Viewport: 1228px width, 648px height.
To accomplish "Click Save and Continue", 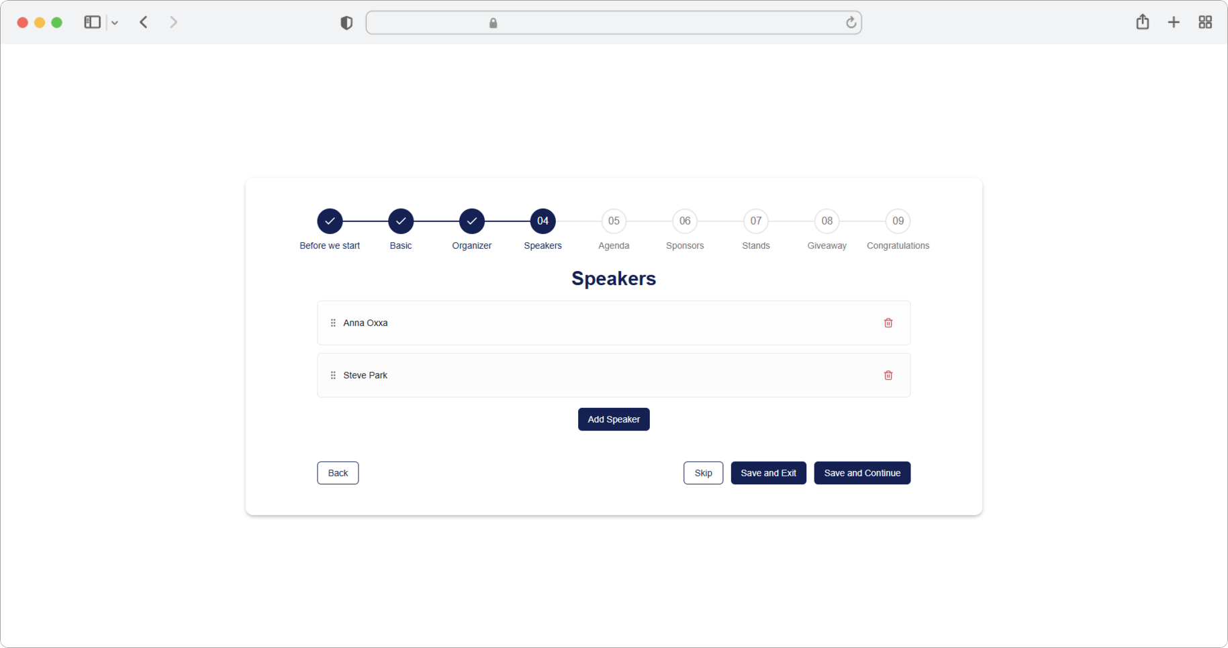I will [861, 473].
